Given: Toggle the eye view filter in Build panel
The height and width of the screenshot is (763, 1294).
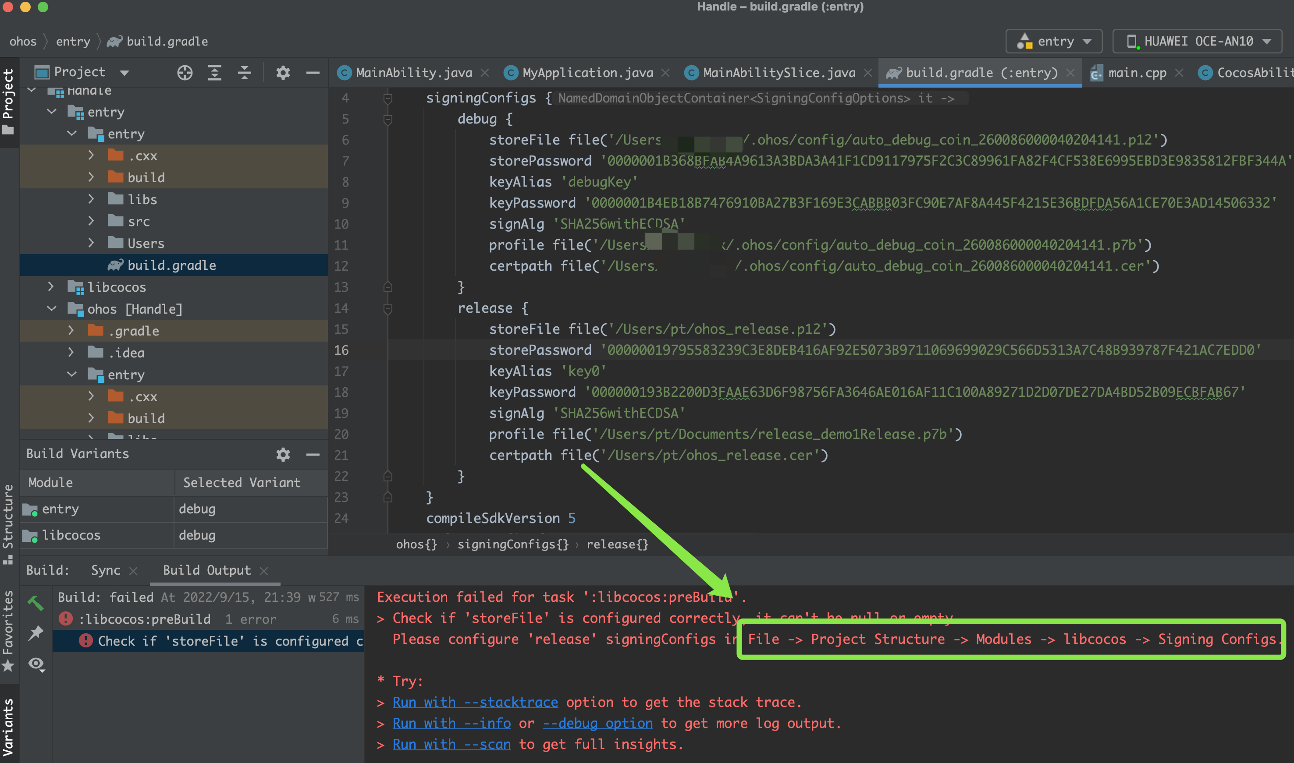Looking at the screenshot, I should click(x=36, y=664).
